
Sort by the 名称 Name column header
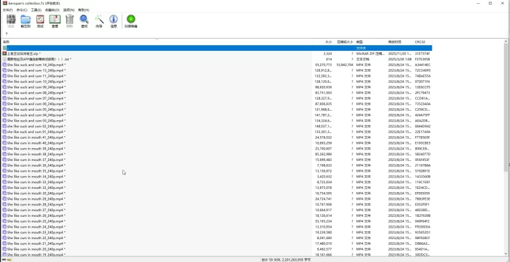click(x=157, y=42)
